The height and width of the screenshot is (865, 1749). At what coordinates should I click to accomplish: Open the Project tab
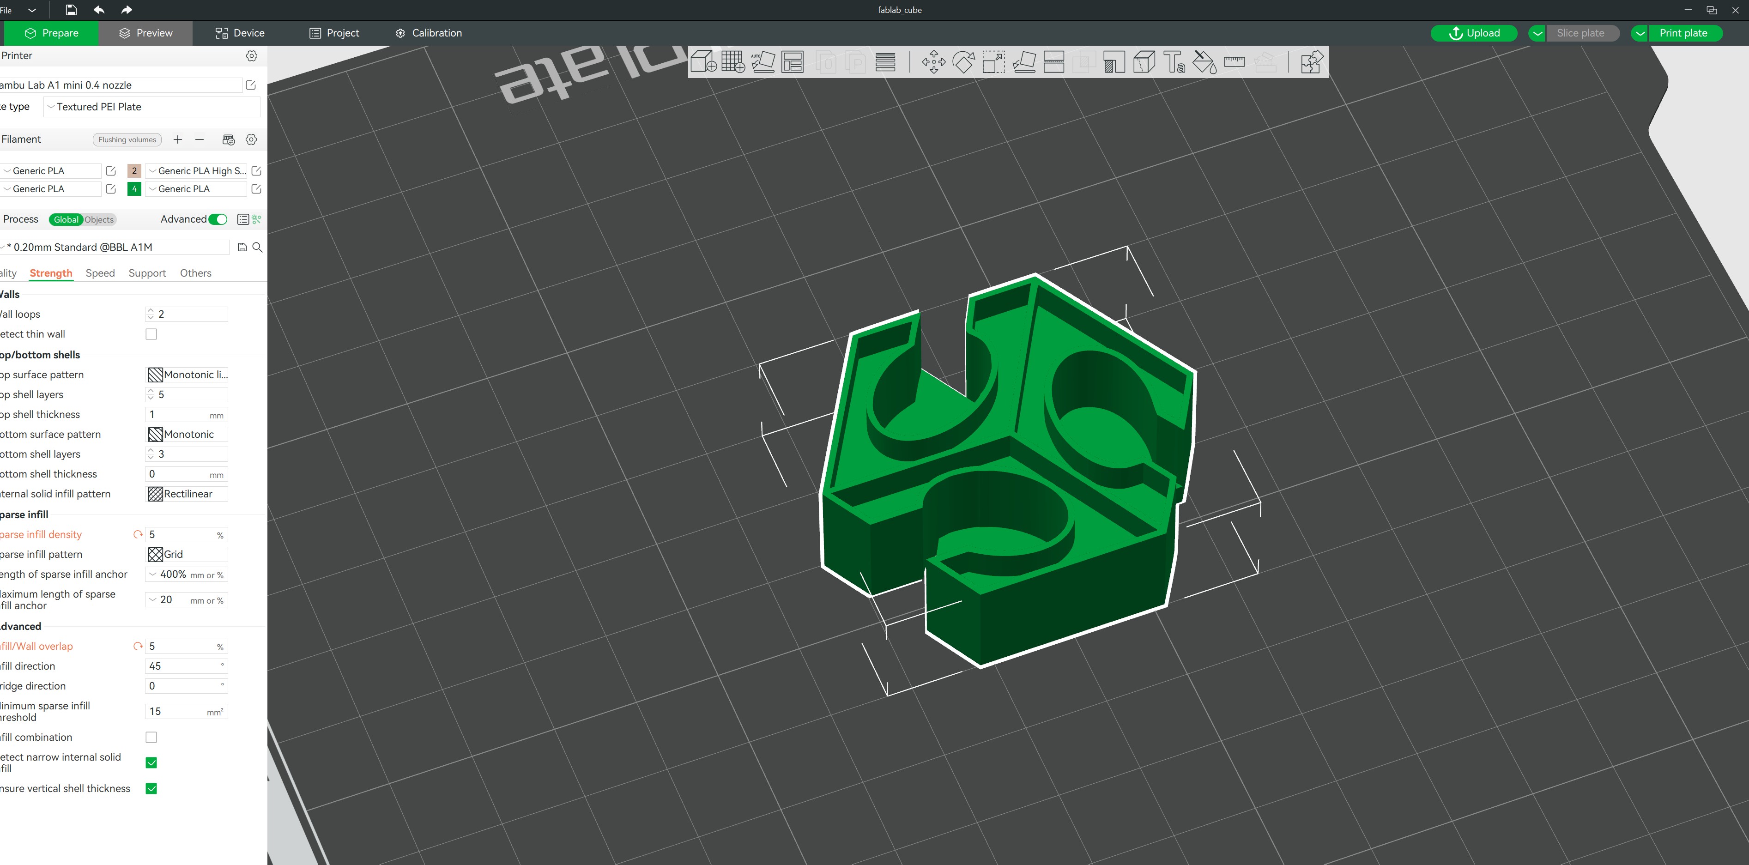pos(334,33)
